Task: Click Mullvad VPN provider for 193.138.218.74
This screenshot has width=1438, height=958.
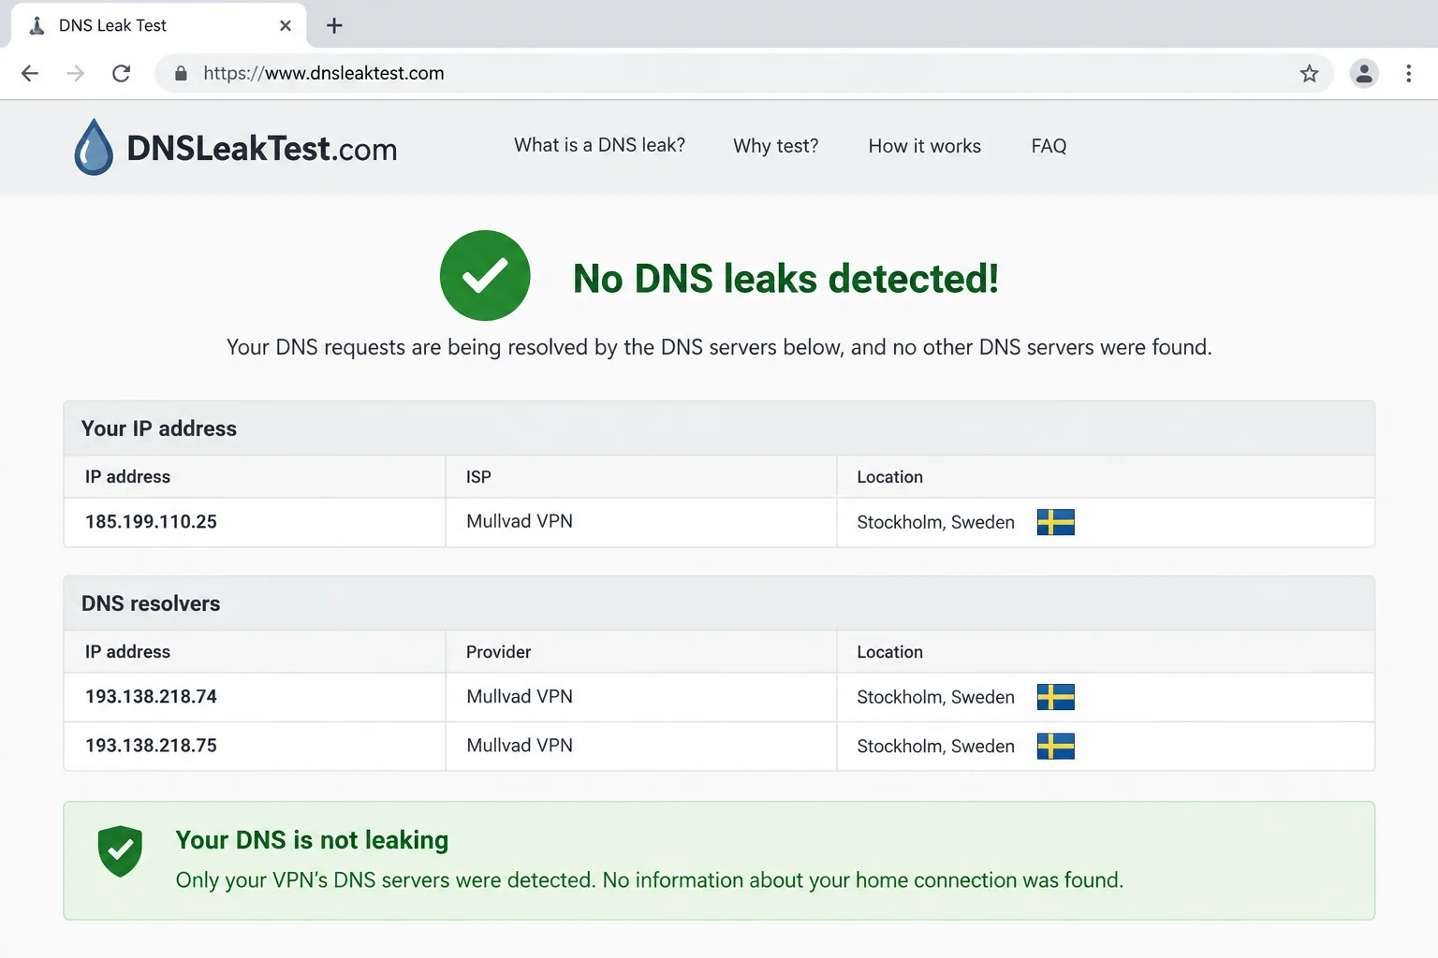Action: [520, 696]
